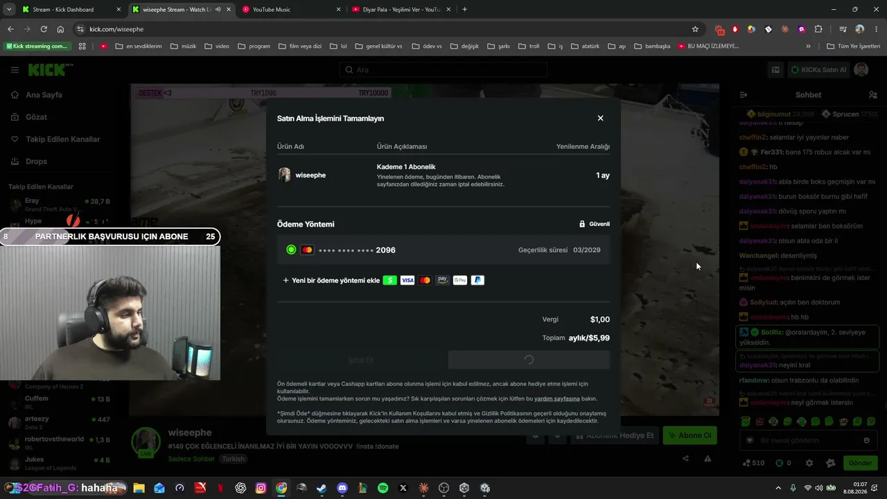The width and height of the screenshot is (887, 499).
Task: Send the chat message with Gönder
Action: point(860,463)
